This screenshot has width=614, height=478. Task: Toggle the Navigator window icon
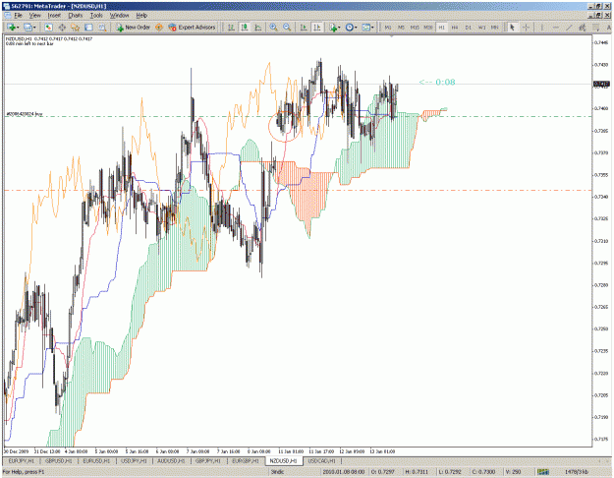(76, 28)
